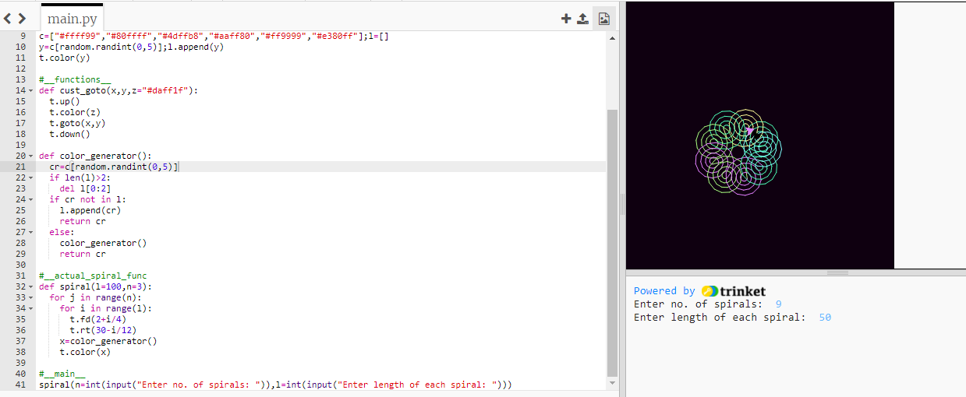
Task: Click 't.up()' on line 15
Action: [x=65, y=101]
